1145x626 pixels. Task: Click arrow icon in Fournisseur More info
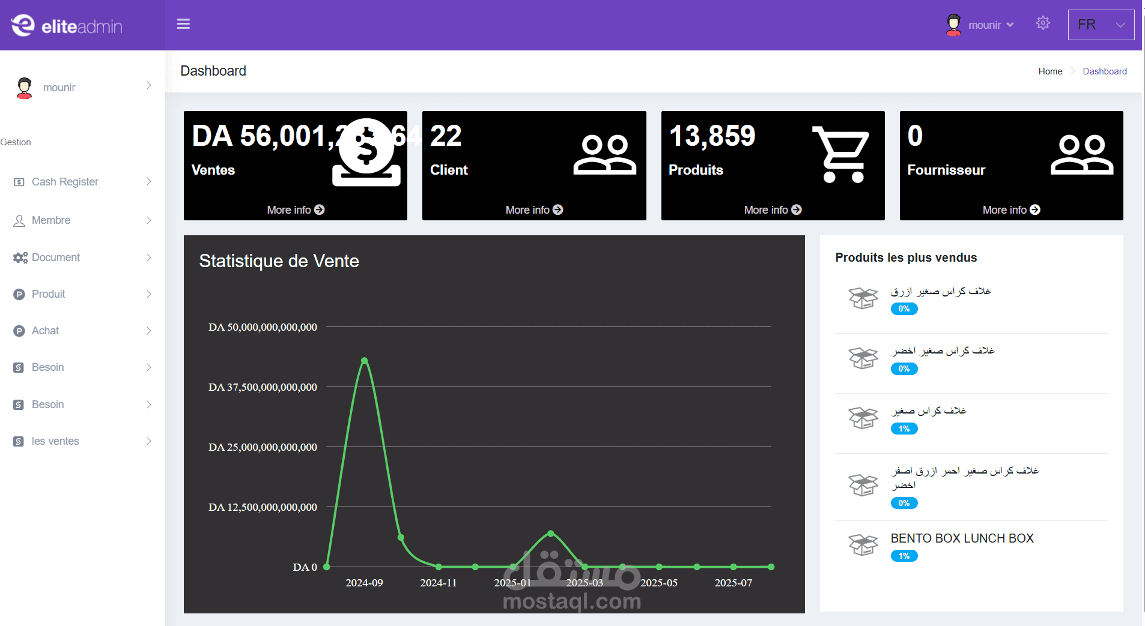click(x=1035, y=209)
